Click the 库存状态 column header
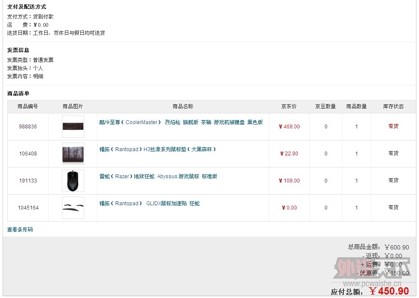This screenshot has width=419, height=298. coord(393,106)
